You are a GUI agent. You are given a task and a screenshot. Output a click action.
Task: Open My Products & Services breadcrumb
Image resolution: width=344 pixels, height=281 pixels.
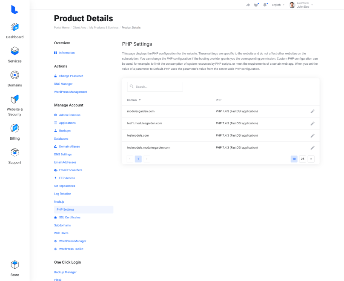click(104, 28)
